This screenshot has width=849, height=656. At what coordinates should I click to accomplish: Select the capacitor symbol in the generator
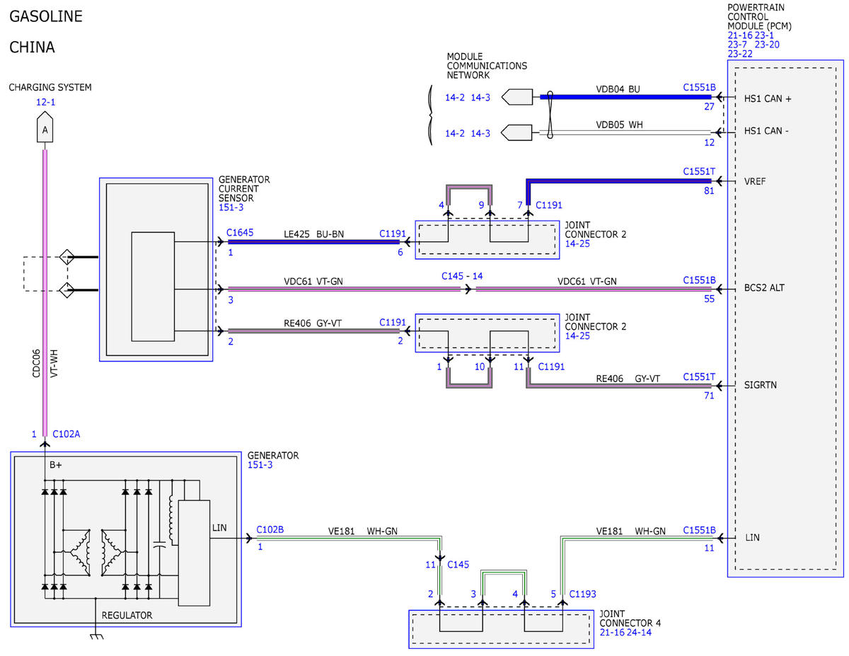160,546
